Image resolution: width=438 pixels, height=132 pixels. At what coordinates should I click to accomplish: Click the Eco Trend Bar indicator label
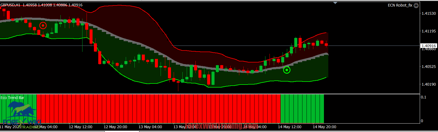pyautogui.click(x=13, y=98)
